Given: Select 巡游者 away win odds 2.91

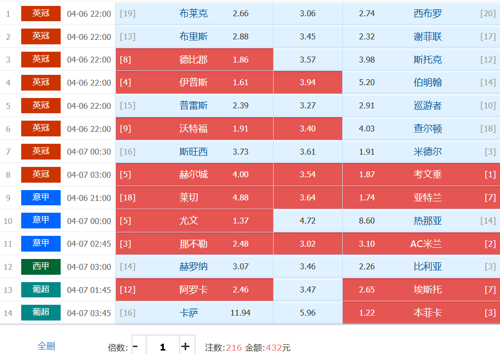Looking at the screenshot, I should (421, 105).
